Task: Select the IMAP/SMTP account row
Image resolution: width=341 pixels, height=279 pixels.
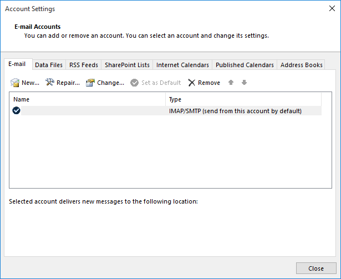Action: 166,111
